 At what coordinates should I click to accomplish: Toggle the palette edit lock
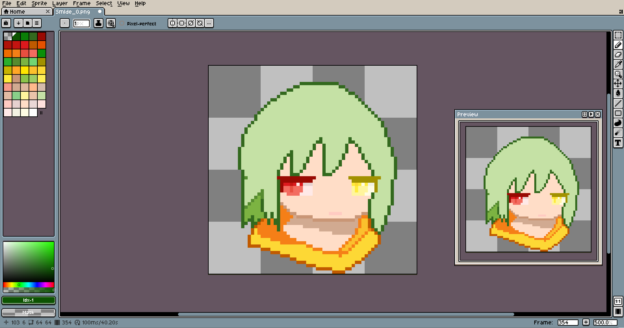click(6, 23)
